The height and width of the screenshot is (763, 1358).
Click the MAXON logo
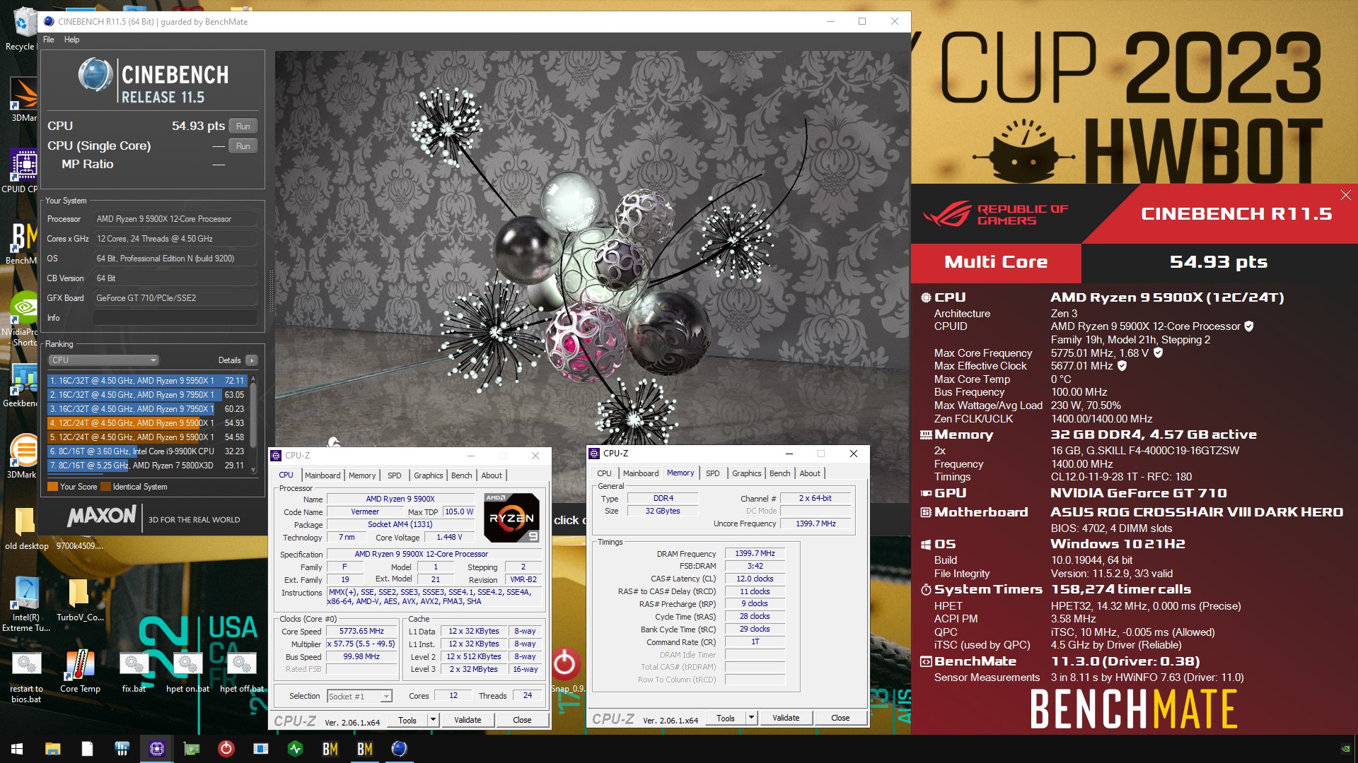tap(102, 516)
